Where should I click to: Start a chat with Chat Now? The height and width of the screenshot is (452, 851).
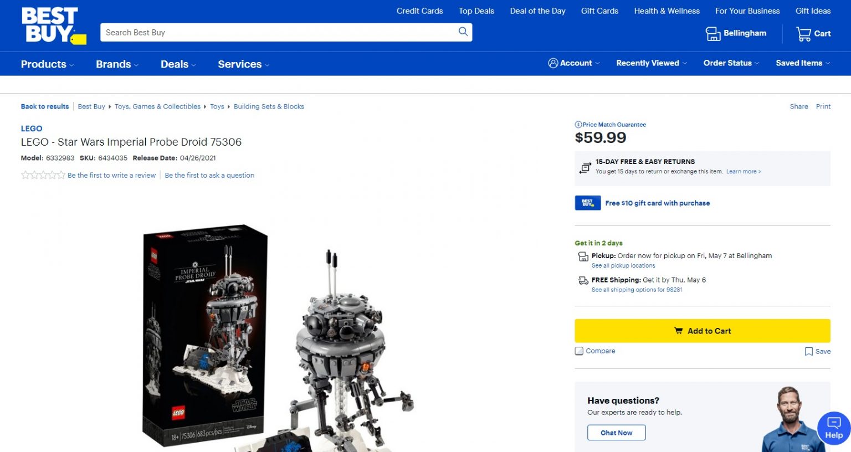(x=616, y=433)
